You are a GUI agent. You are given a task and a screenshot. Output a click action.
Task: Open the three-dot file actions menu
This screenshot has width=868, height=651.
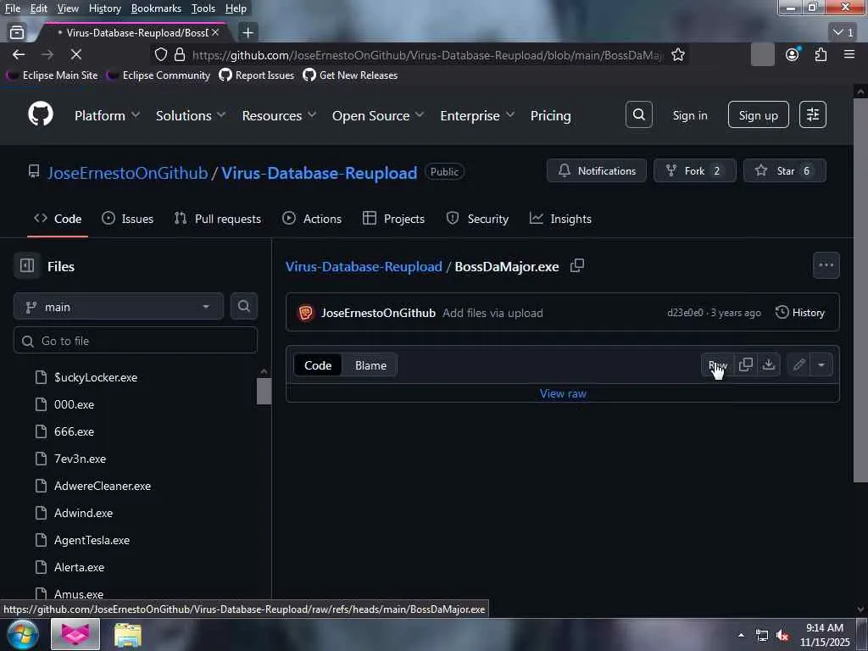point(826,265)
